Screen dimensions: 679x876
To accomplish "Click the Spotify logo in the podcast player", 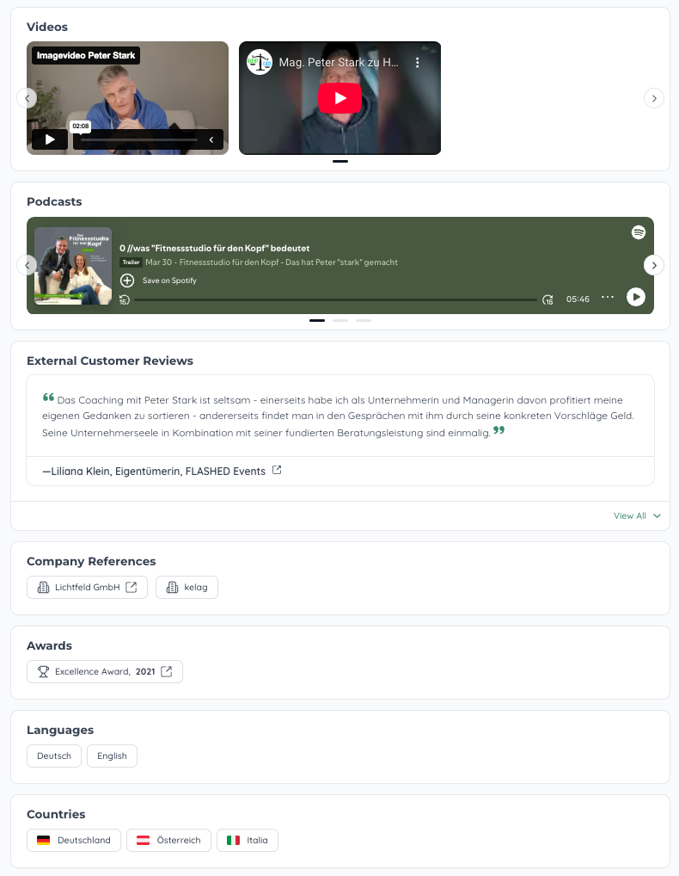I will coord(639,232).
